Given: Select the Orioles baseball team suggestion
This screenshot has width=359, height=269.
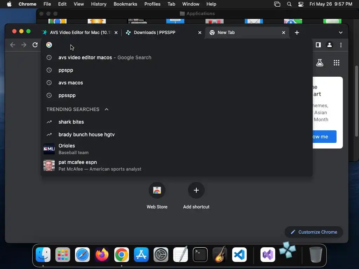Looking at the screenshot, I should point(177,149).
